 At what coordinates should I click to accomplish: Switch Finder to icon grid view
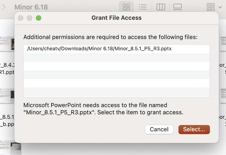pos(126,7)
